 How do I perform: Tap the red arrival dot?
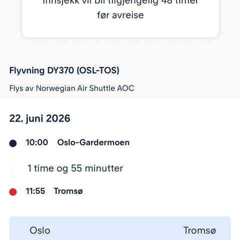click(x=13, y=192)
